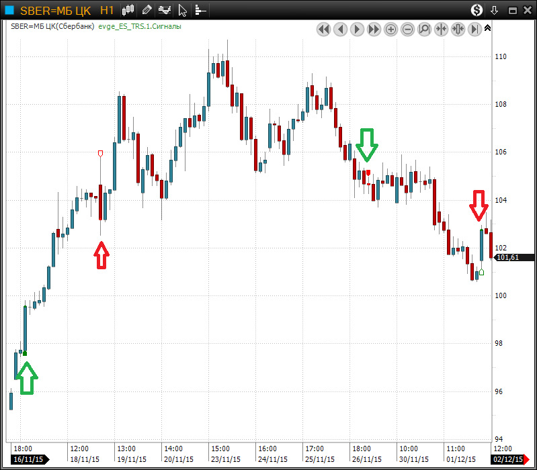The height and width of the screenshot is (470, 537).
Task: Click the dollar sign trade icon
Action: click(477, 10)
